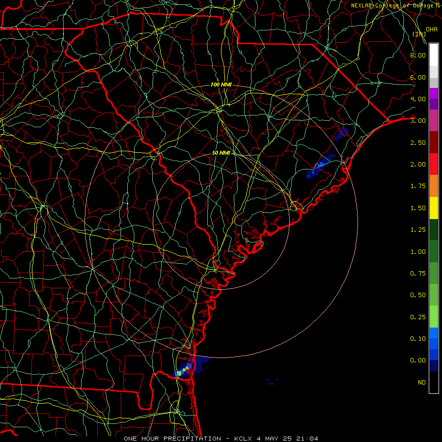Click the 6.00 legend value
This screenshot has width=442, height=442.
pyautogui.click(x=418, y=77)
